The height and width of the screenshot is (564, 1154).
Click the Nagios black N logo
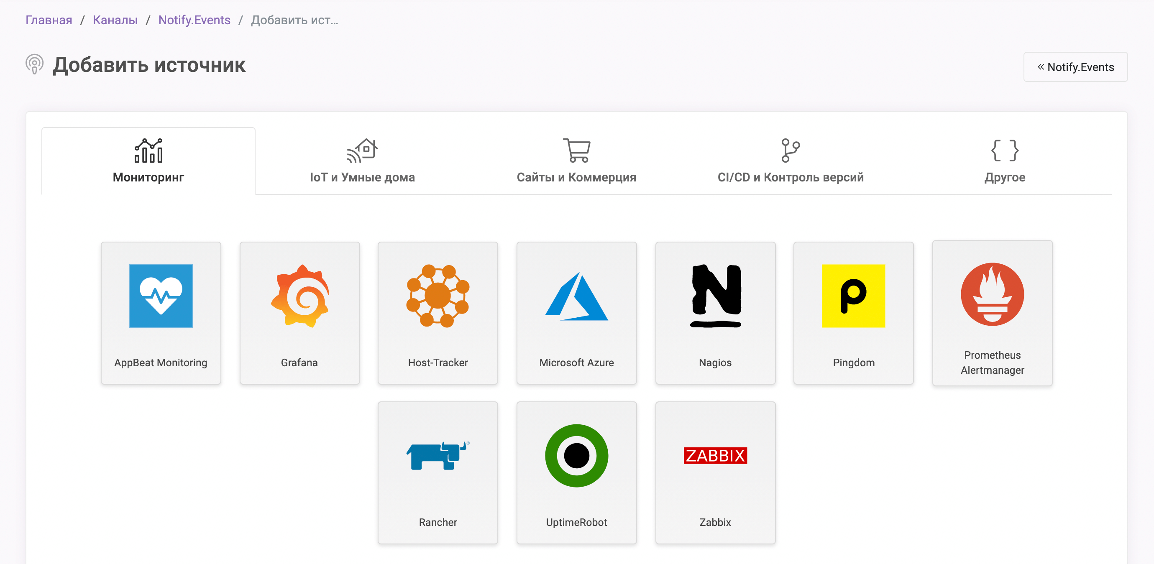pos(715,296)
